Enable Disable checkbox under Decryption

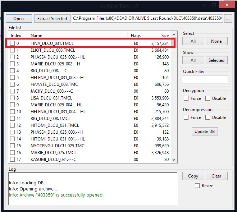(208, 98)
